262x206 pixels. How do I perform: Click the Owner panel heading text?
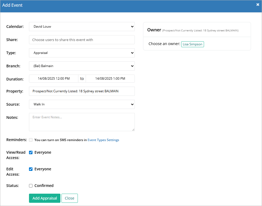[154, 30]
